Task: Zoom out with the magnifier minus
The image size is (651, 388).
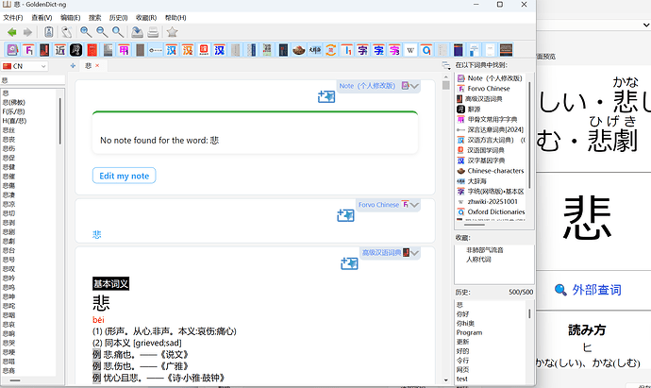Action: click(102, 32)
